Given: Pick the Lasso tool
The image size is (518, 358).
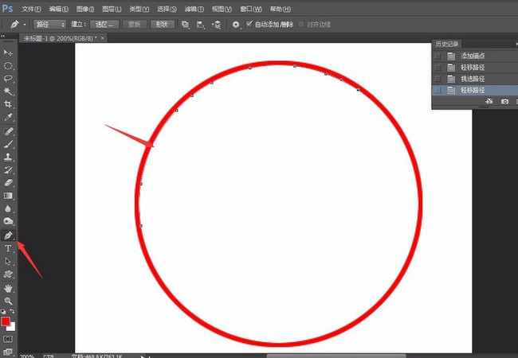Looking at the screenshot, I should click(9, 79).
